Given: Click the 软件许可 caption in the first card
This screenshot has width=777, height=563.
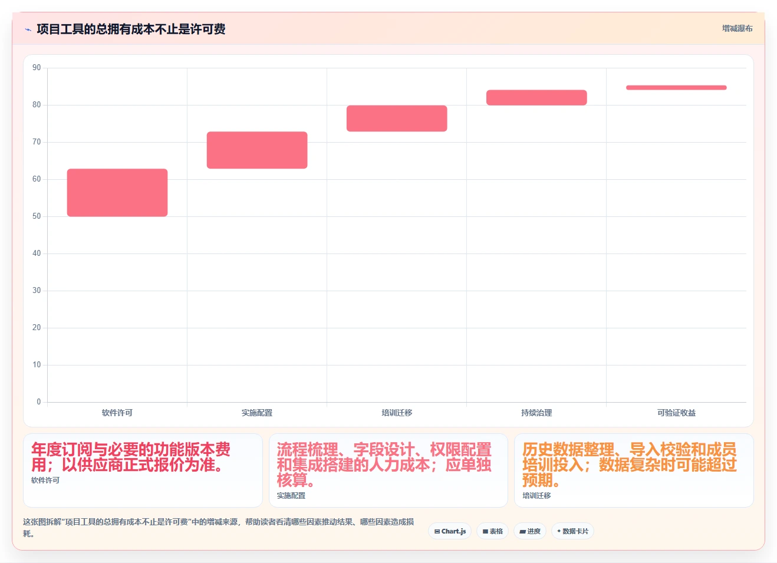Looking at the screenshot, I should click(45, 480).
